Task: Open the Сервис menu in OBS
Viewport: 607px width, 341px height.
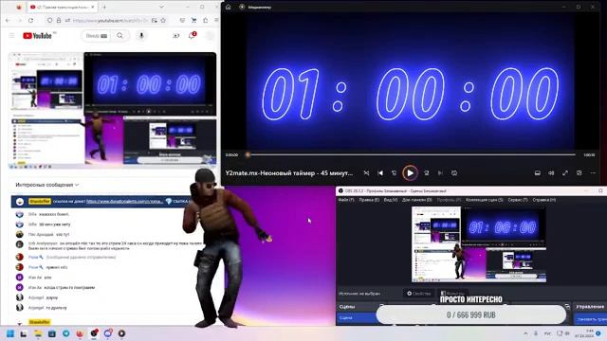Action: pos(518,200)
